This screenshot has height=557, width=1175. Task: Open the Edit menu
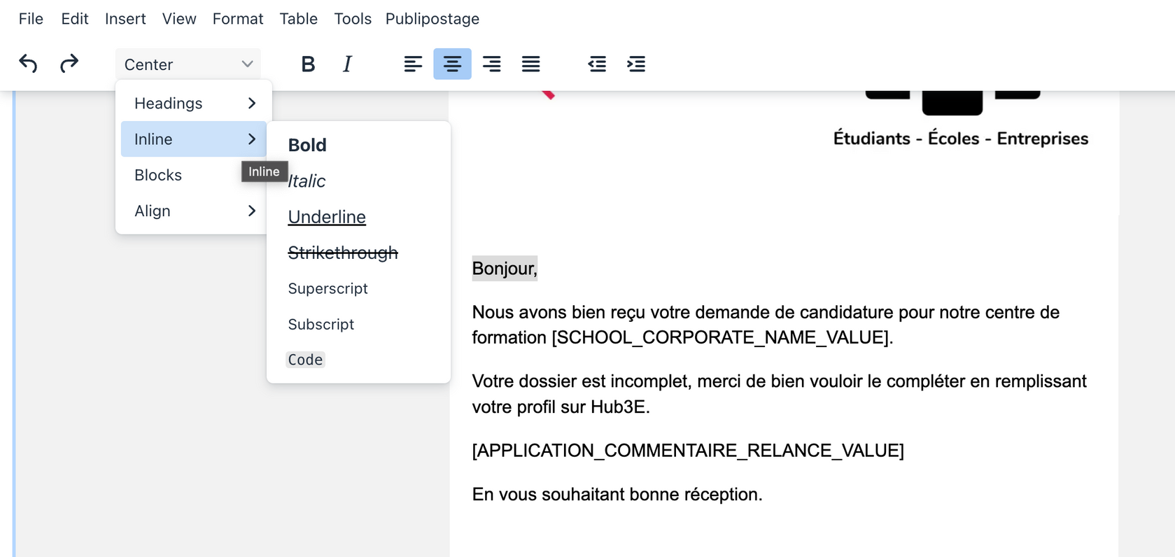[75, 19]
